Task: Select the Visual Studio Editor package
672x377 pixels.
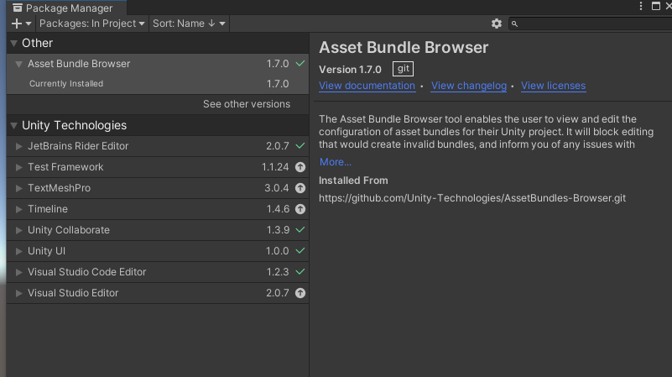Action: [x=158, y=293]
